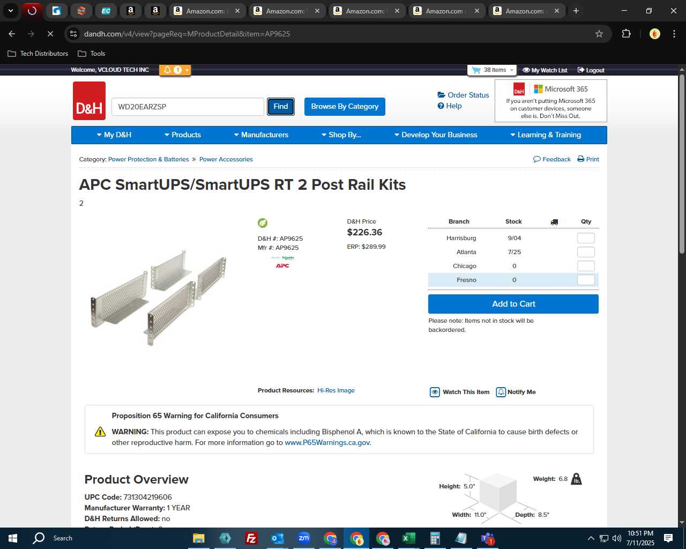686x549 pixels.
Task: Expand the My D&H dropdown menu
Action: pyautogui.click(x=114, y=135)
